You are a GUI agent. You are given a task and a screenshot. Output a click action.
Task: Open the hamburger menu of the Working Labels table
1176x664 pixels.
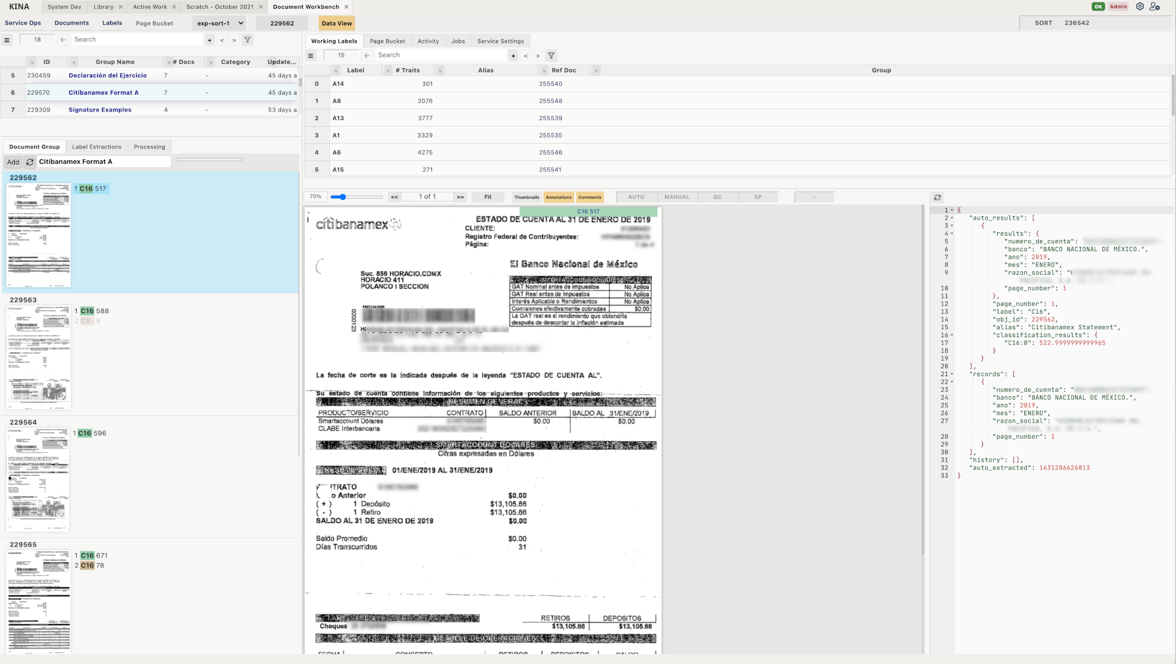[x=311, y=56]
